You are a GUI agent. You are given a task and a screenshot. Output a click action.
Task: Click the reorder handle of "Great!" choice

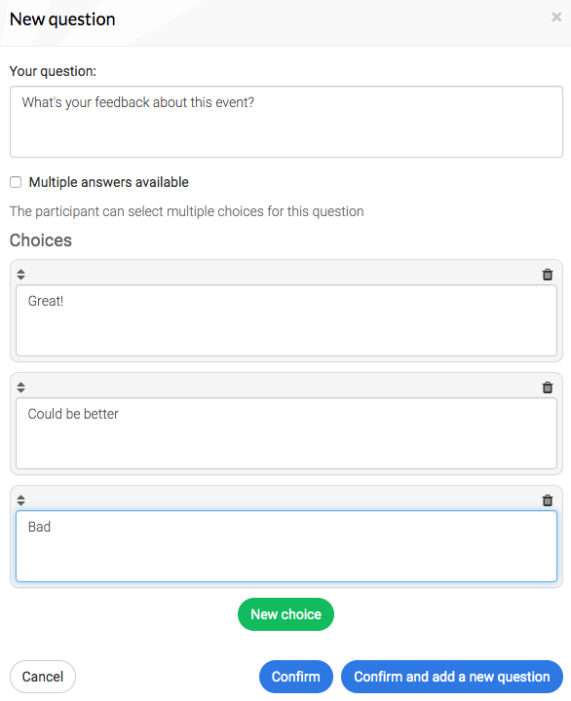pos(21,275)
